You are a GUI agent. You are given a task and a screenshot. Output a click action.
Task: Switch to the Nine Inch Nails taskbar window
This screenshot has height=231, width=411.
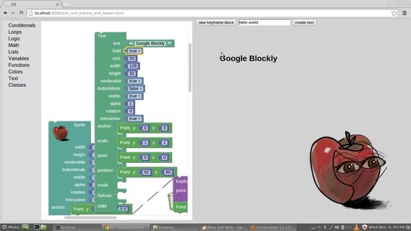224,227
